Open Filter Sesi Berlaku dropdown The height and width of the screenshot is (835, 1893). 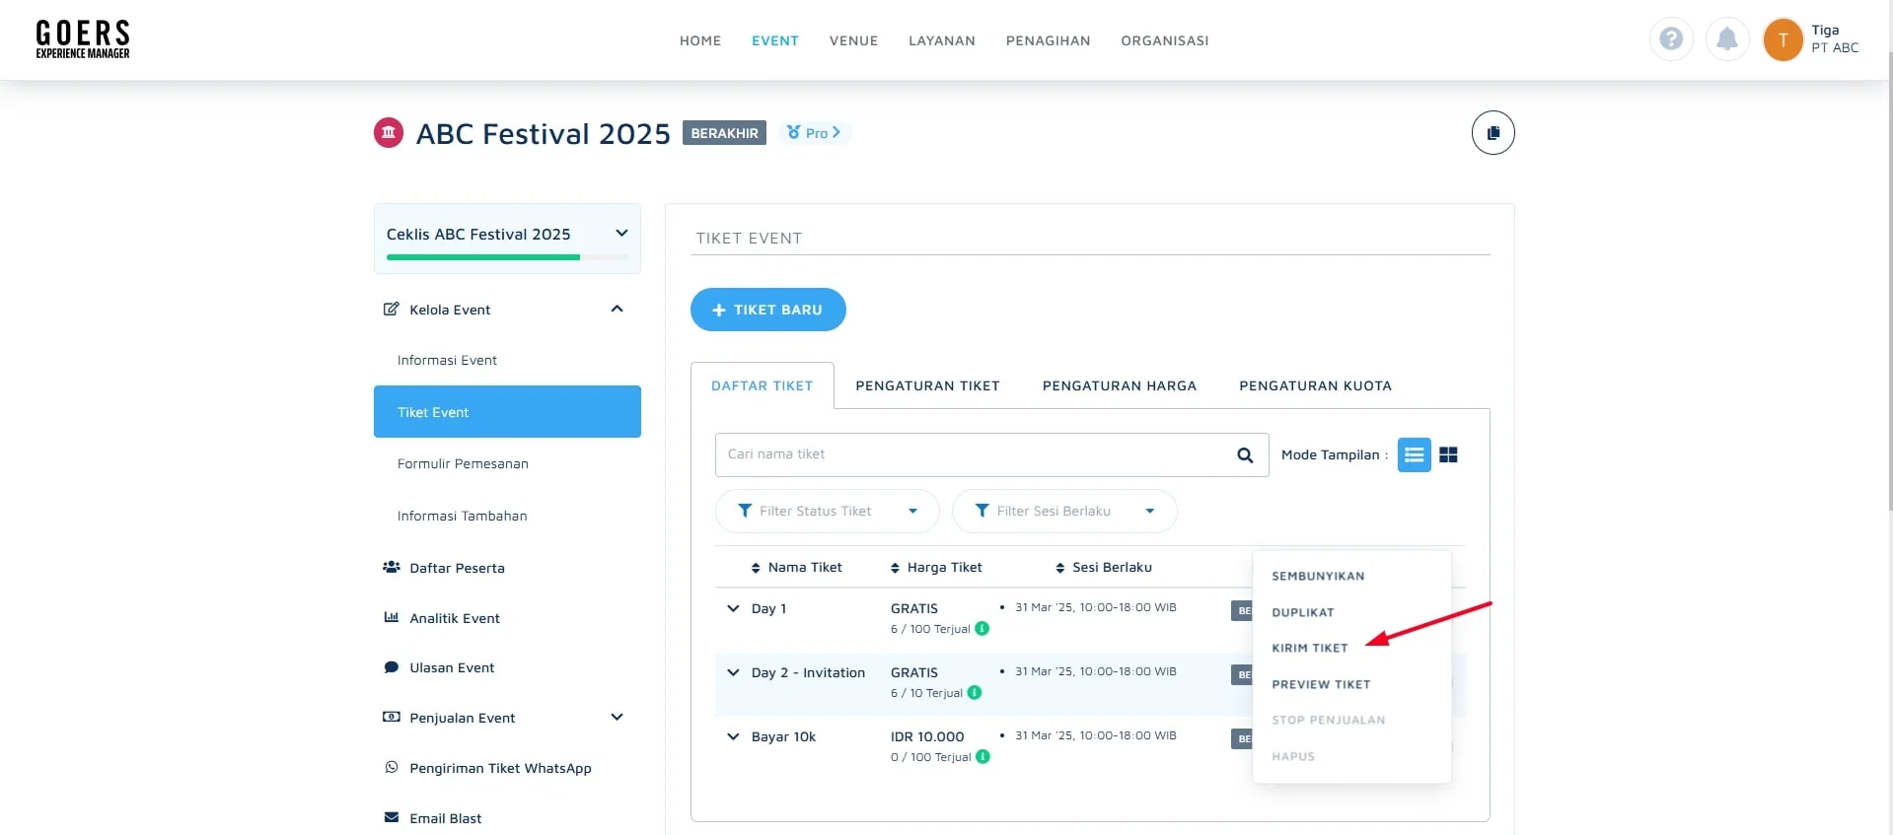[x=1064, y=511]
